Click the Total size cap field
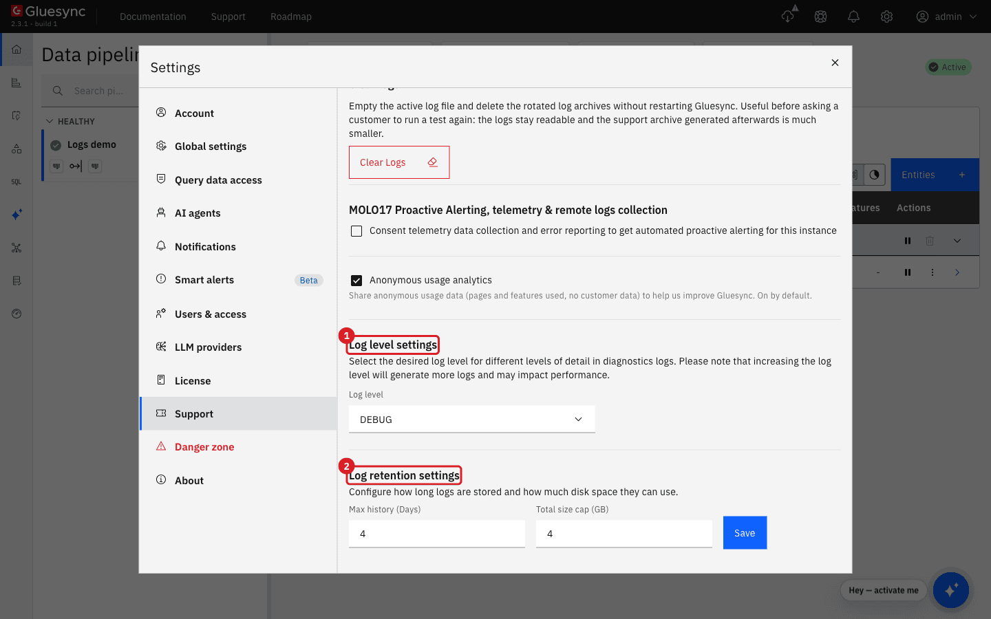991x619 pixels. [x=624, y=534]
